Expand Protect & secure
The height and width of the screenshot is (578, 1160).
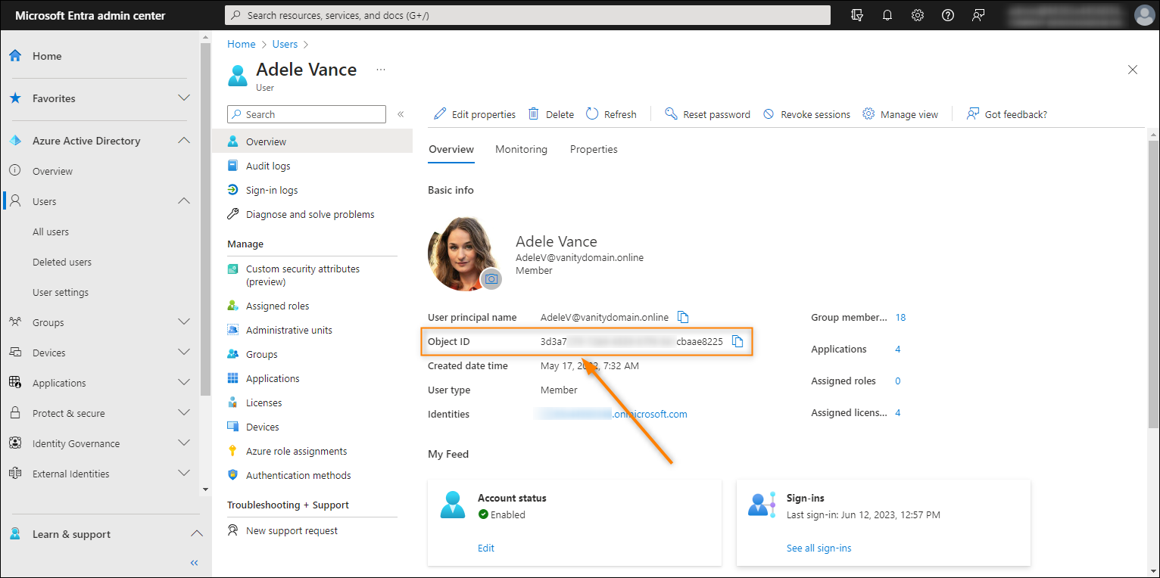coord(183,413)
